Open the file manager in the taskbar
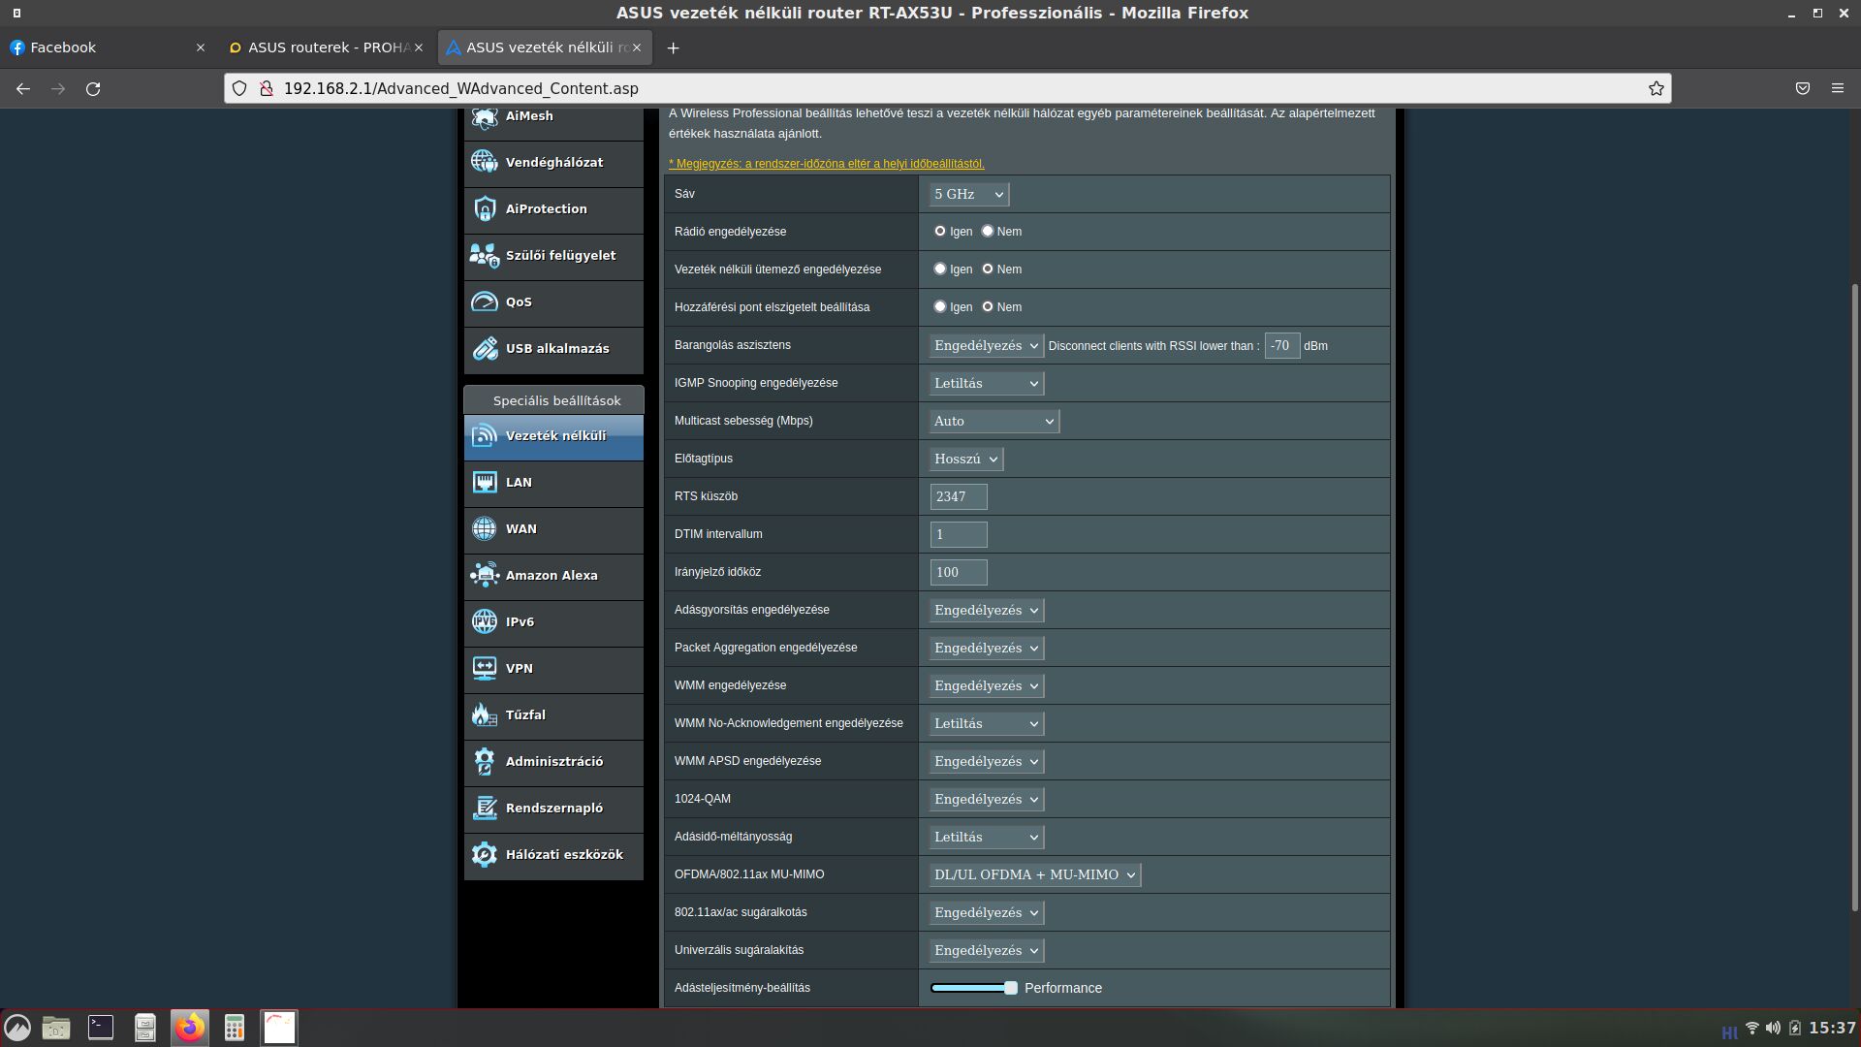The width and height of the screenshot is (1861, 1047). (56, 1028)
